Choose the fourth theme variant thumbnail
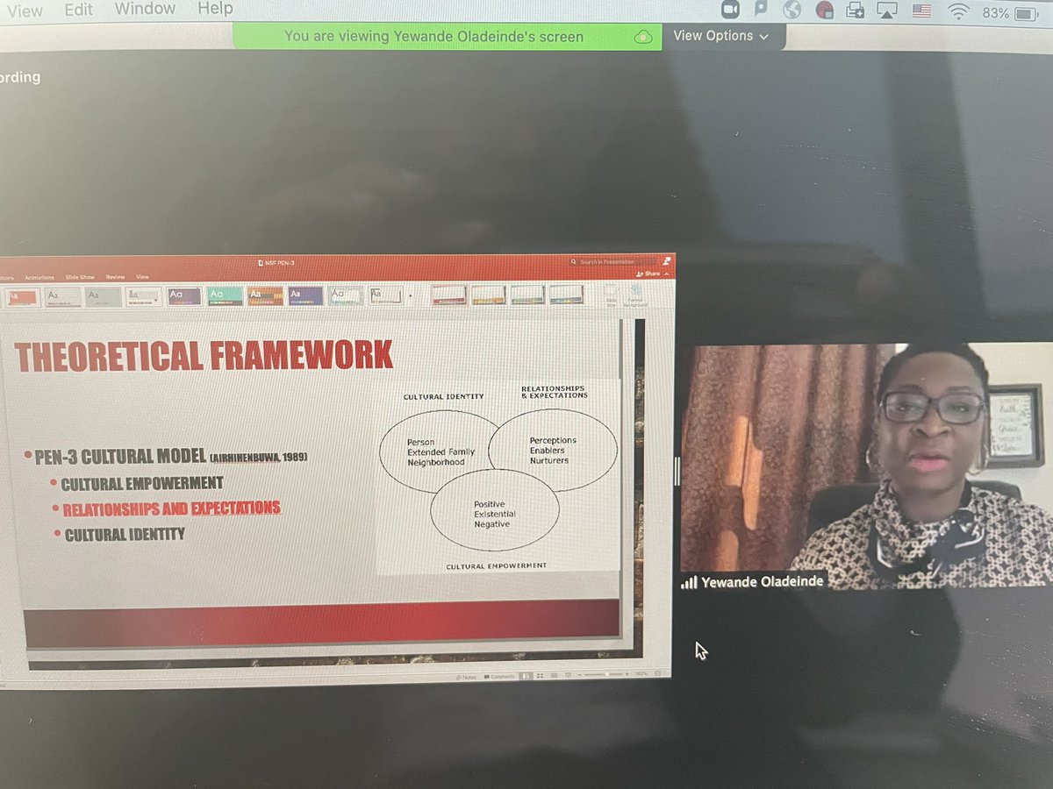Screen dimensions: 1053x789 point(566,295)
